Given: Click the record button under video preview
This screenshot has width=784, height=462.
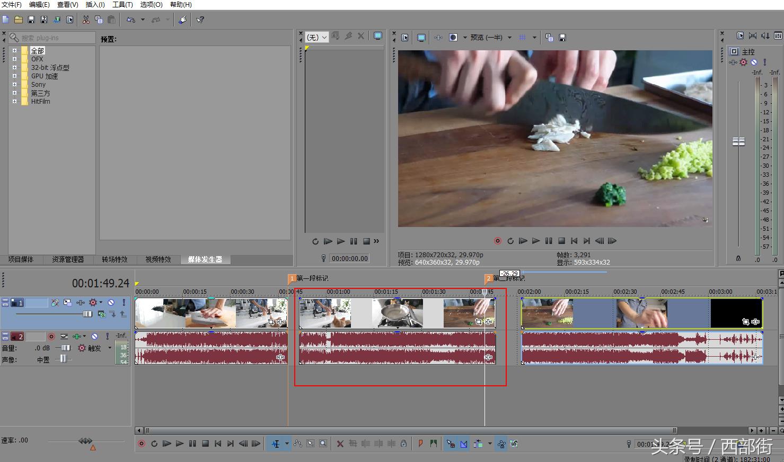Looking at the screenshot, I should (497, 241).
